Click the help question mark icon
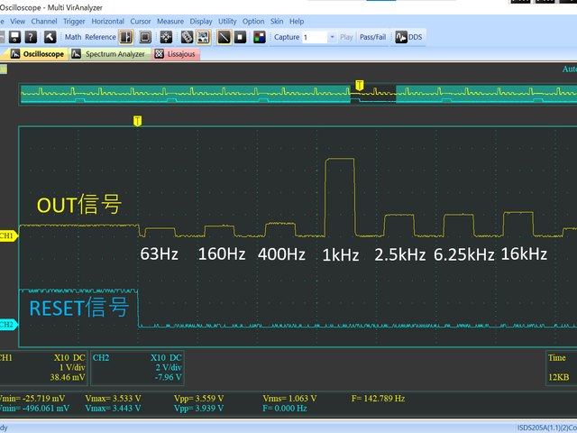577x433 pixels. 31,37
